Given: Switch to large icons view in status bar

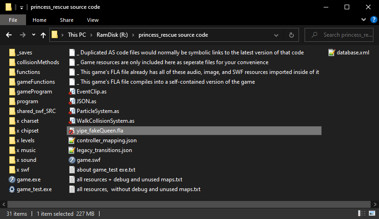Looking at the screenshot, I should click(x=372, y=214).
